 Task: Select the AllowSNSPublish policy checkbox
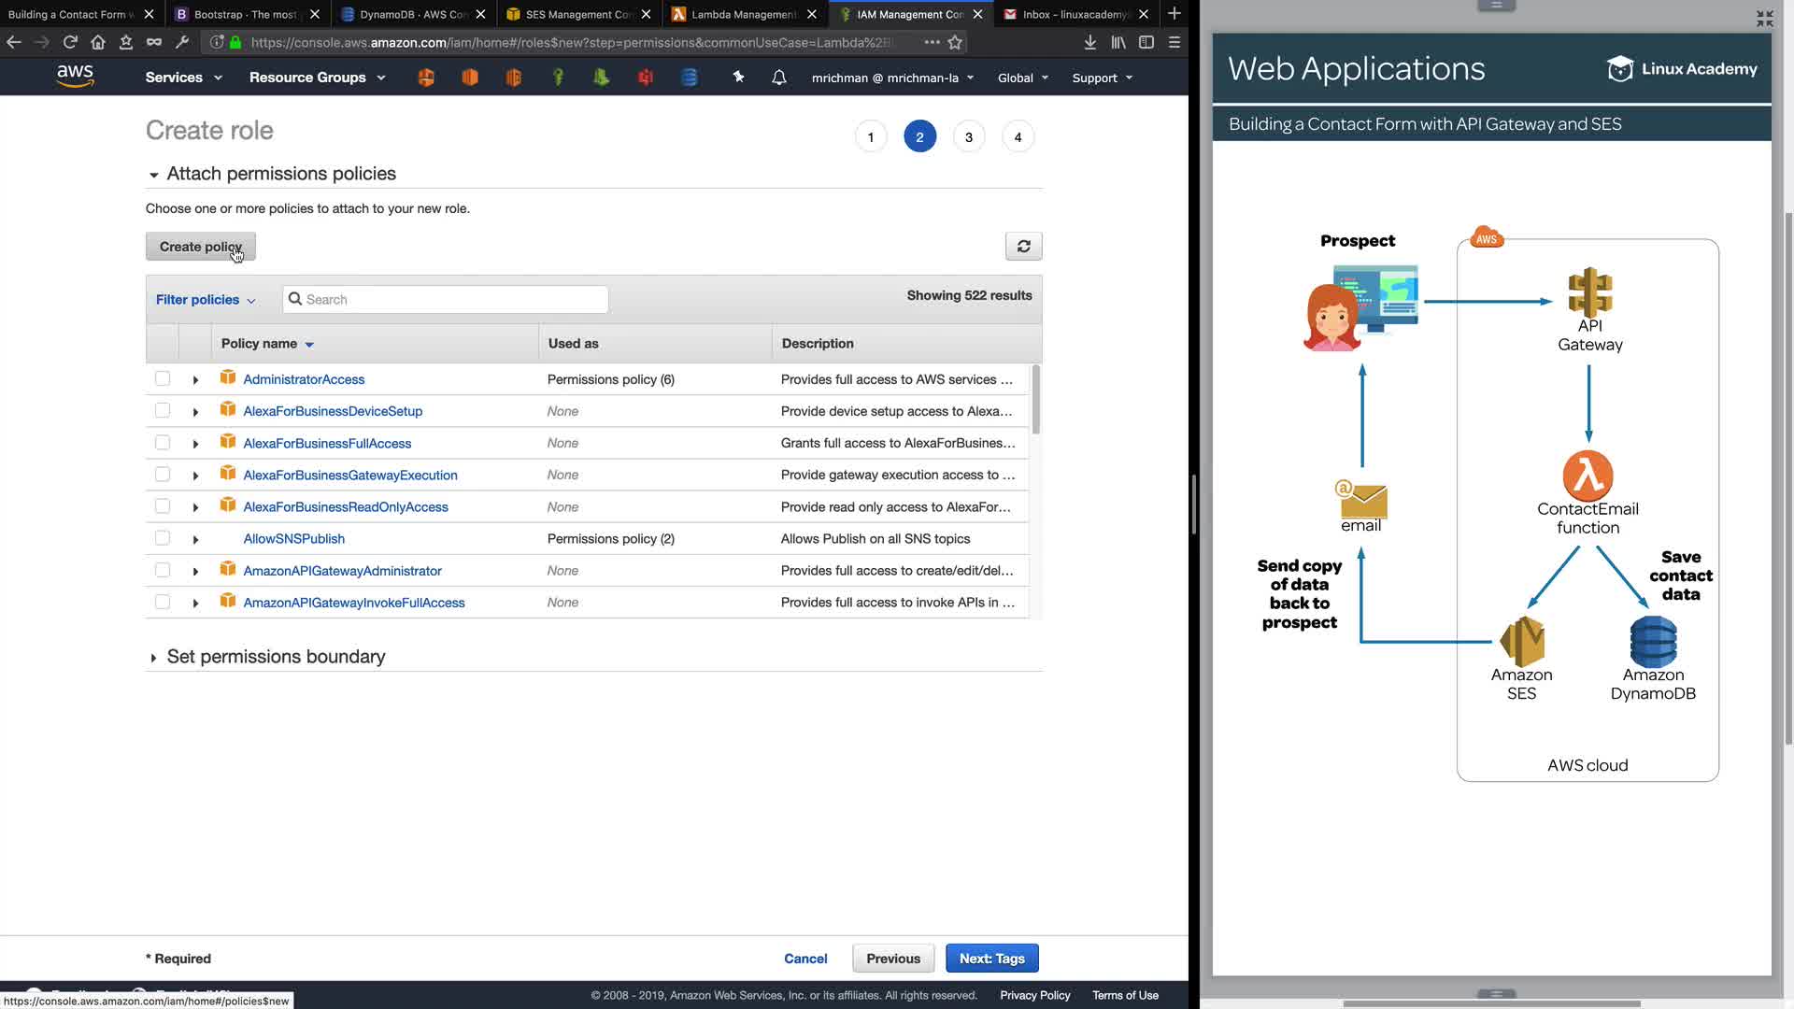pos(163,538)
